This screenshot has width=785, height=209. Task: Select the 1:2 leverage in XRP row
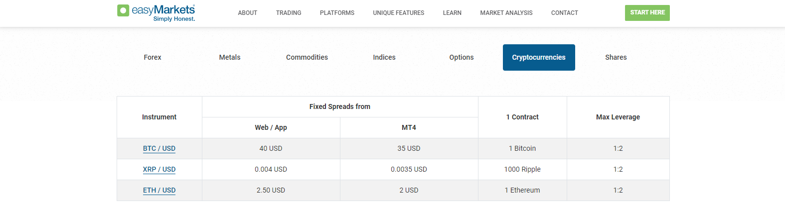tap(618, 169)
